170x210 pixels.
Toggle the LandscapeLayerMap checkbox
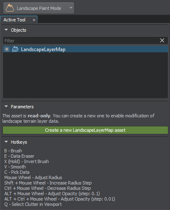7,49
